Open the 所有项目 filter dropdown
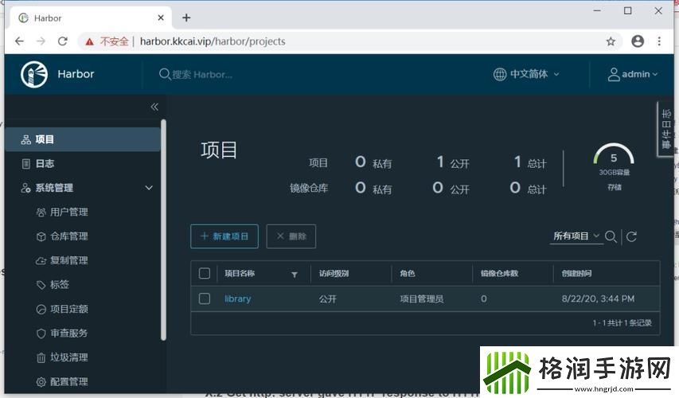This screenshot has height=398, width=679. [576, 236]
